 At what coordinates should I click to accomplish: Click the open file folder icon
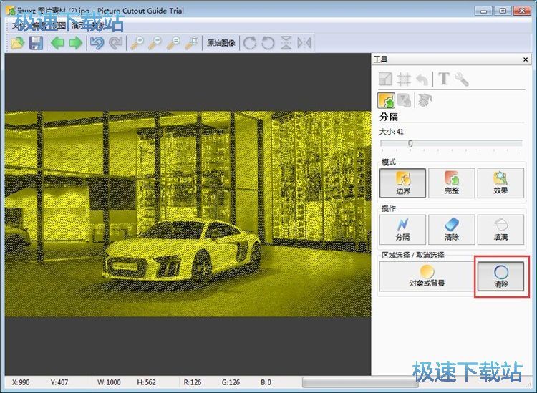[17, 43]
